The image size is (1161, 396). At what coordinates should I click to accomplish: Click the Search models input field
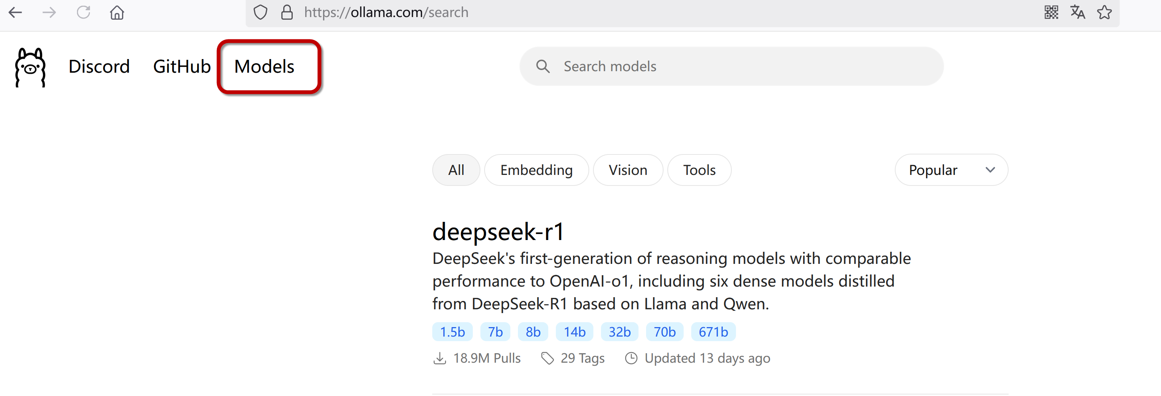[x=731, y=67]
